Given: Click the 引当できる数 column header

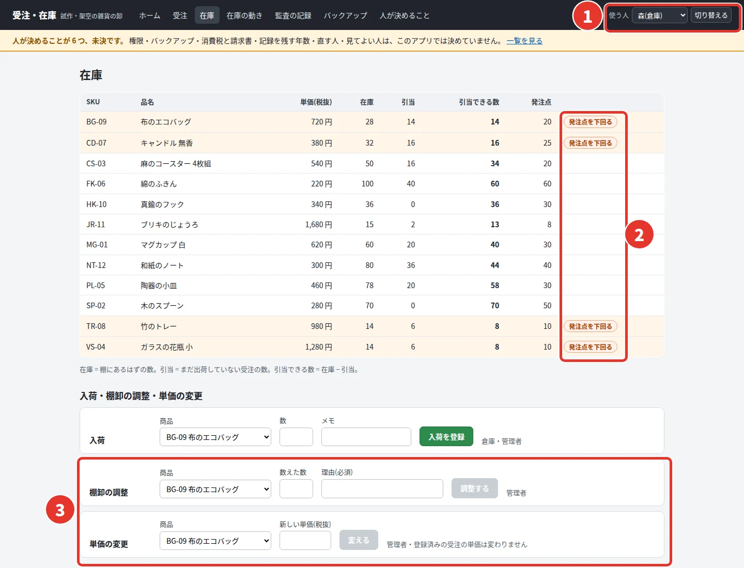Looking at the screenshot, I should point(479,102).
